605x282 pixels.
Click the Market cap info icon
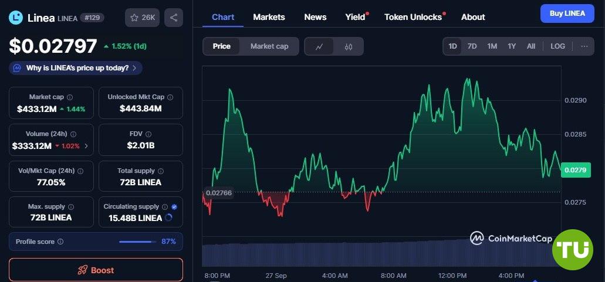coord(70,97)
